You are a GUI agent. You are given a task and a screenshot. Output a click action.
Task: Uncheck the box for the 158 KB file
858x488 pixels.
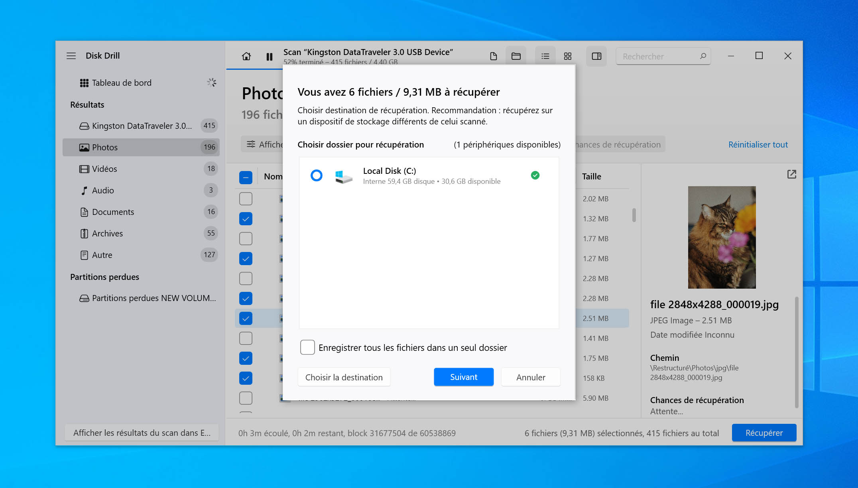click(x=246, y=378)
